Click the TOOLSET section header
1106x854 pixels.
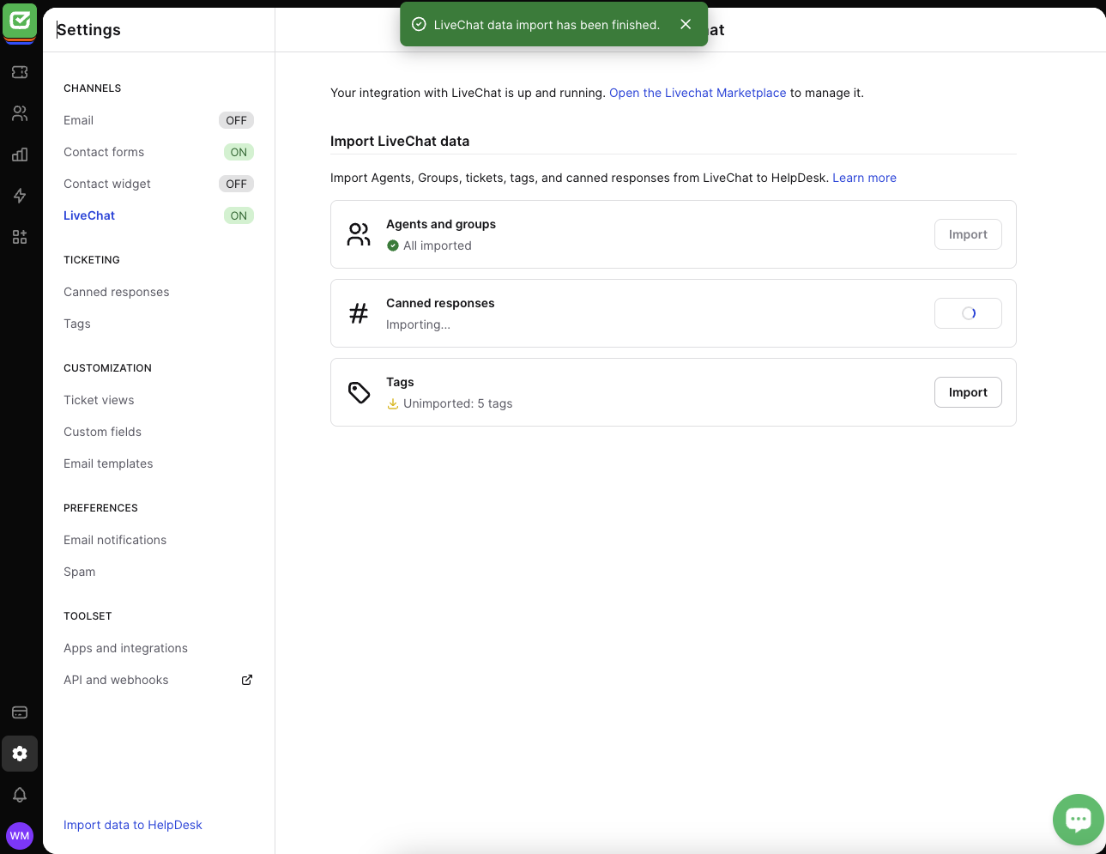coord(88,616)
